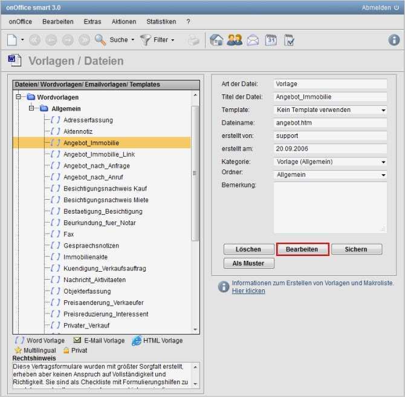
Task: Click the Löschen button
Action: (x=248, y=249)
